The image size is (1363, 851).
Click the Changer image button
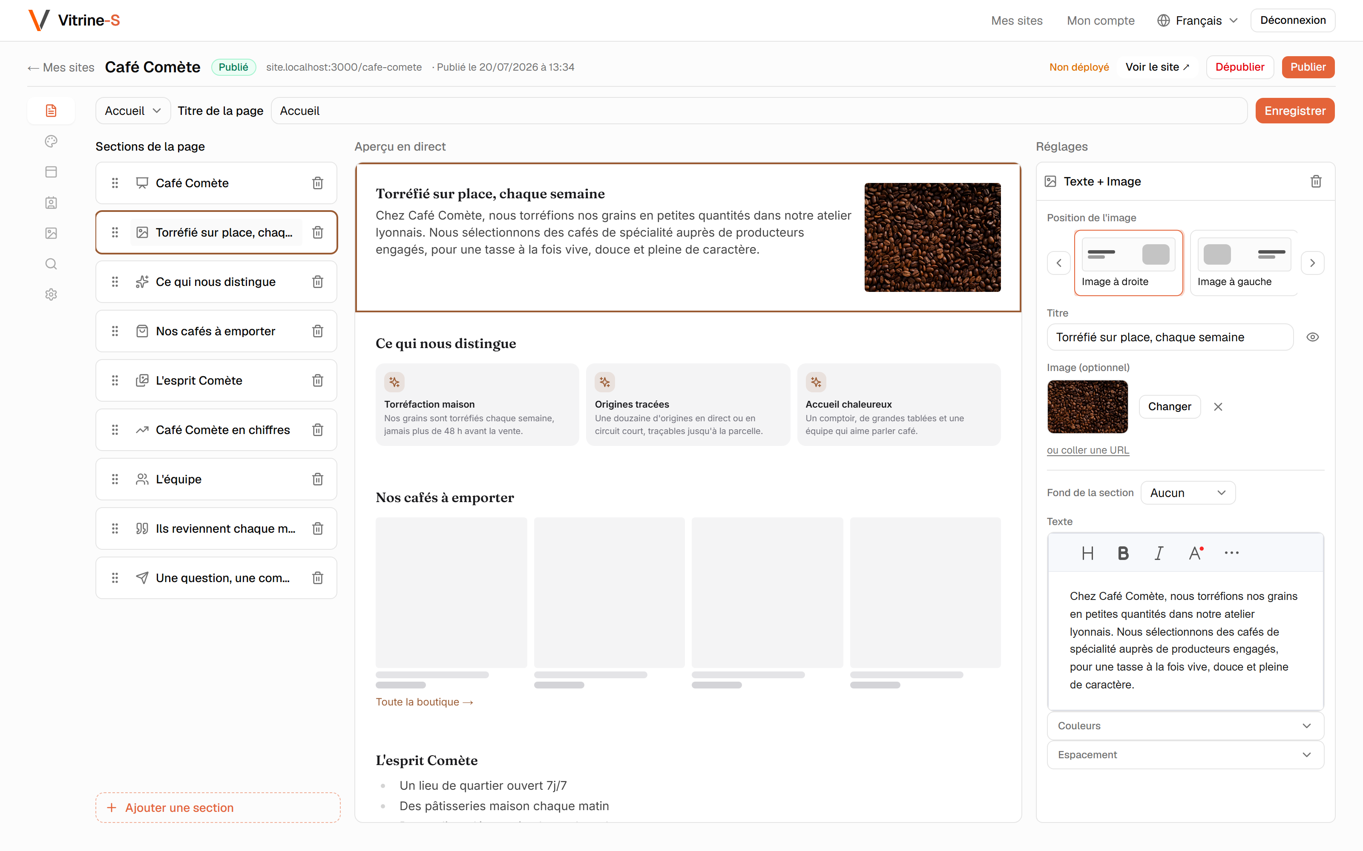click(x=1169, y=406)
